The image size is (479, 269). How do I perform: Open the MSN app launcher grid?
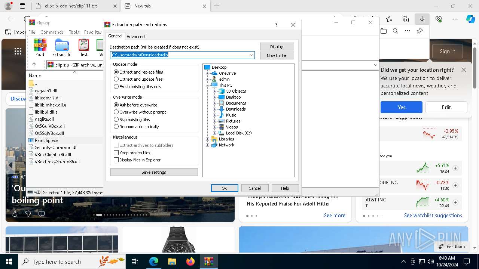point(18,51)
